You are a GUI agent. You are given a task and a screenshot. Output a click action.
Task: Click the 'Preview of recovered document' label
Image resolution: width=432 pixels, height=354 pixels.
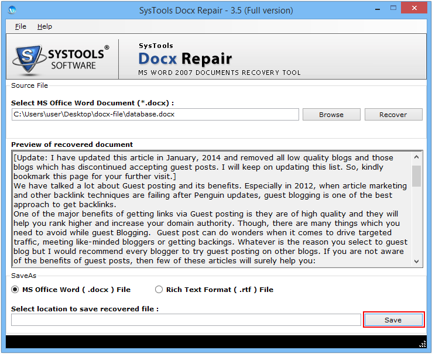[x=72, y=145]
